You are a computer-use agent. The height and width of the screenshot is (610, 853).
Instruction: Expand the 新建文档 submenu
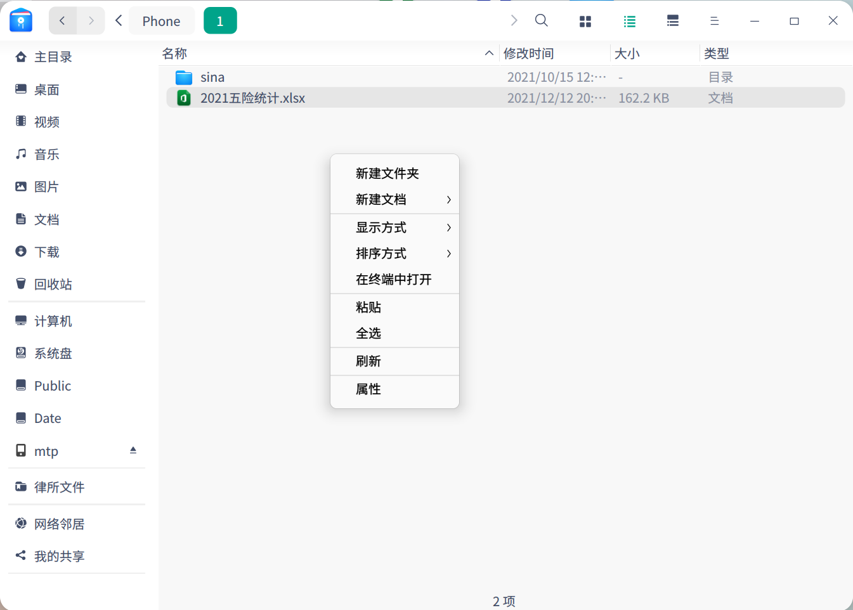click(x=394, y=200)
